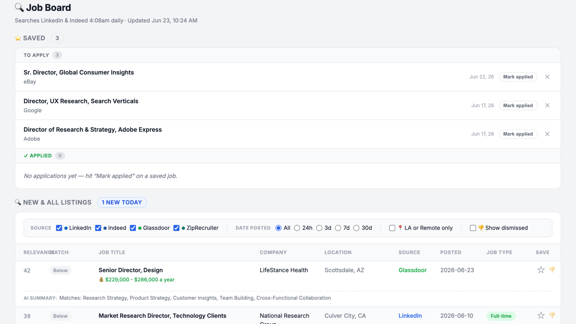The width and height of the screenshot is (576, 324).
Task: Open Sr. Director, Global Consumer Insights job
Action: click(79, 72)
